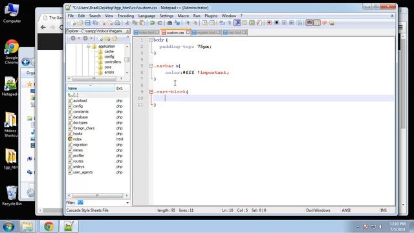Collapse the application folder tree node
This screenshot has height=233, width=414.
pyautogui.click(x=89, y=46)
